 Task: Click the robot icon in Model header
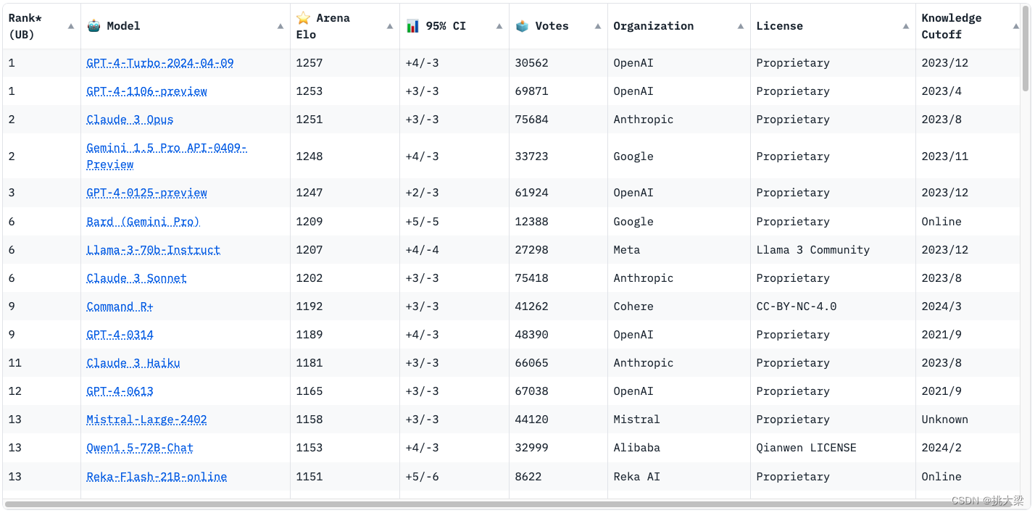(x=93, y=25)
